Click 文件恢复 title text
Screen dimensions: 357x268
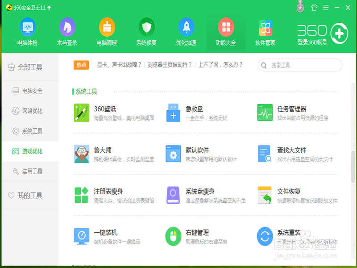(289, 192)
